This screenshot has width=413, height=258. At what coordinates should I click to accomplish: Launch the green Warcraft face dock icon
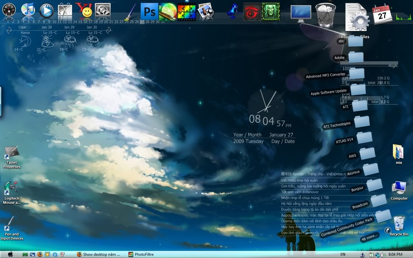click(x=271, y=12)
